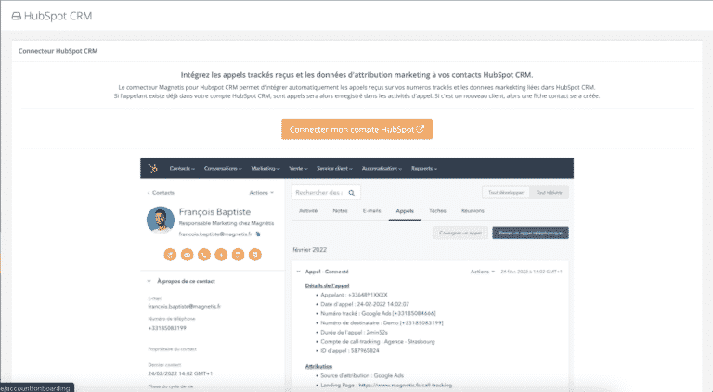Click the schedule meeting round icon
This screenshot has height=392, width=713.
[255, 255]
